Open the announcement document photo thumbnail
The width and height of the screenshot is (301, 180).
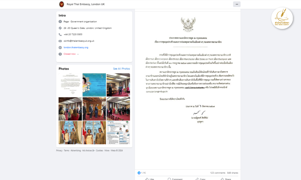[x=70, y=85]
